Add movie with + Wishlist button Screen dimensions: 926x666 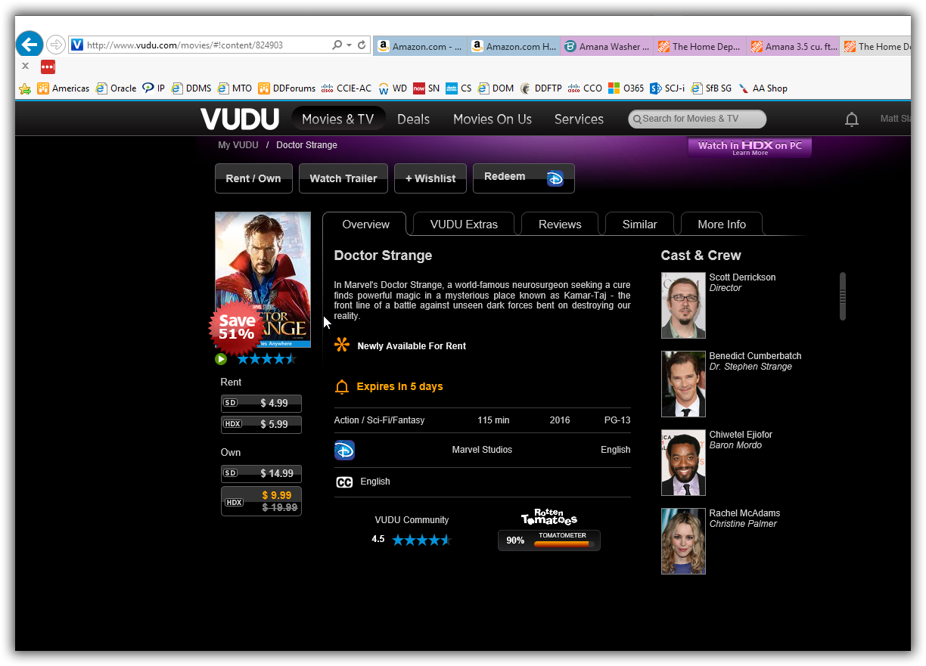[430, 178]
